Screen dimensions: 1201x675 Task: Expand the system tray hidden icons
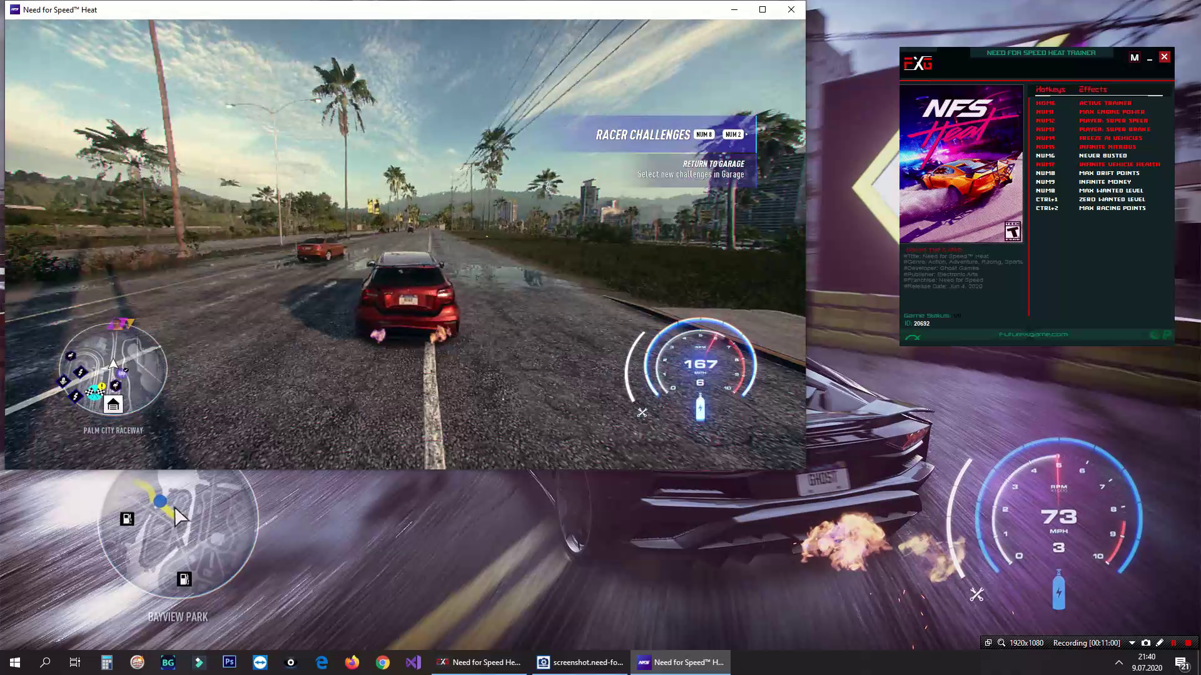tap(1118, 662)
